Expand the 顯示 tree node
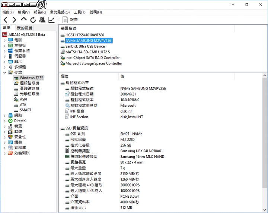The image size is (268, 213). 4,62
